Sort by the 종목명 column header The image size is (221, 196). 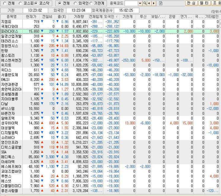point(12,17)
